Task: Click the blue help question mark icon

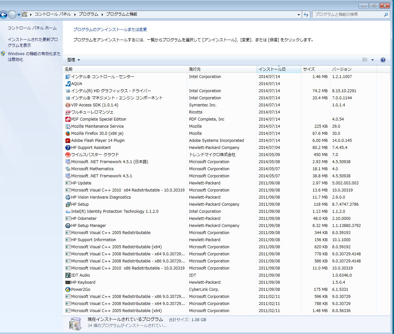Action: click(x=383, y=60)
